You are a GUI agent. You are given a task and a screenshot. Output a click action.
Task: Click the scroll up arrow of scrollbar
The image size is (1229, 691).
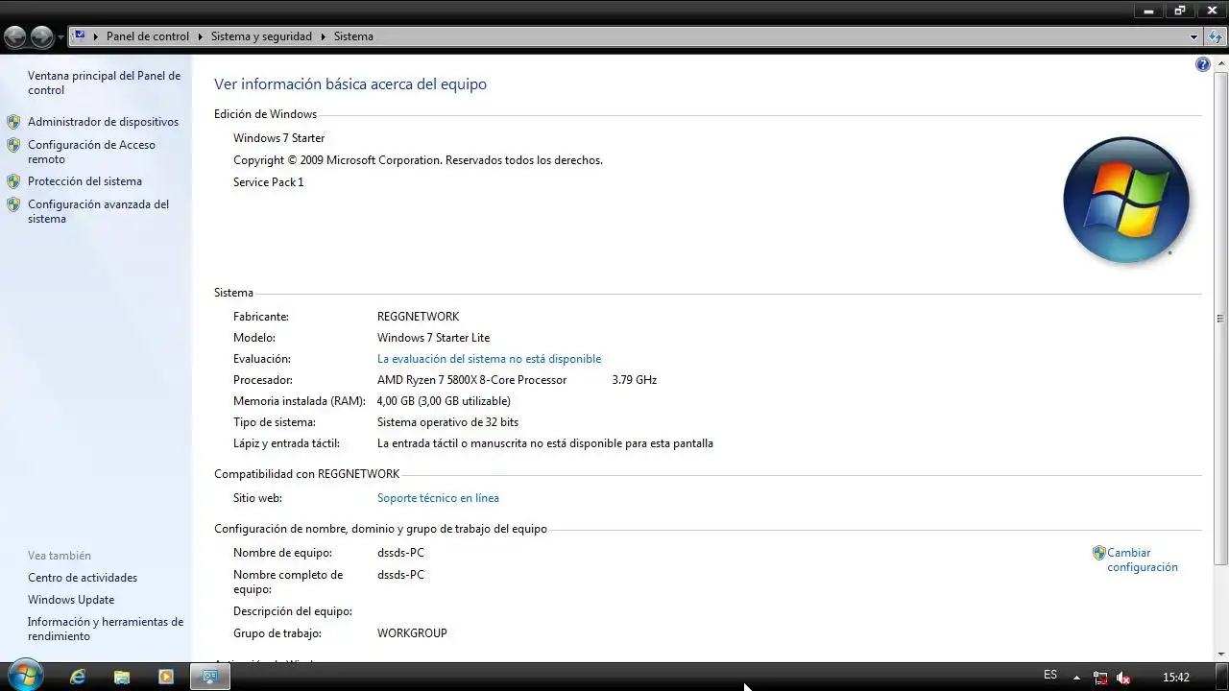[1221, 61]
